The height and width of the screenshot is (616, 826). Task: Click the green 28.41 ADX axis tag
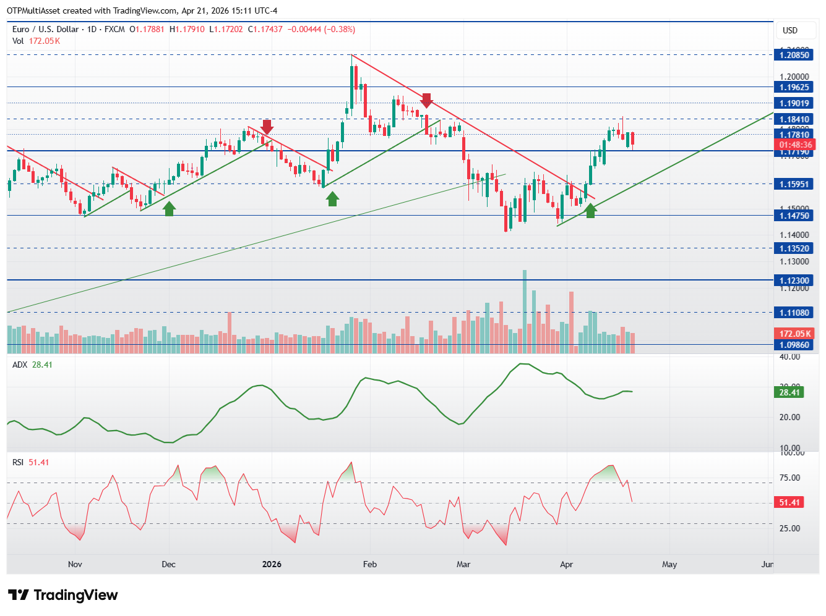789,392
